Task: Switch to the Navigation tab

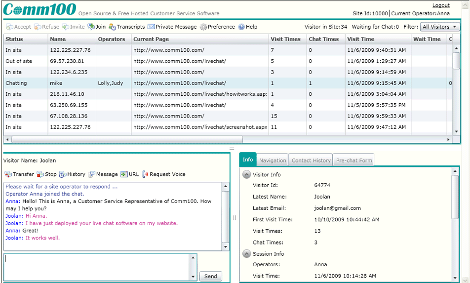Action: click(273, 160)
